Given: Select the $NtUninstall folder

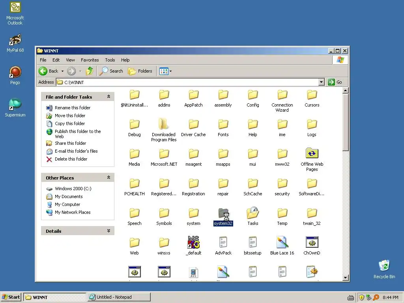Looking at the screenshot, I should (x=134, y=98).
